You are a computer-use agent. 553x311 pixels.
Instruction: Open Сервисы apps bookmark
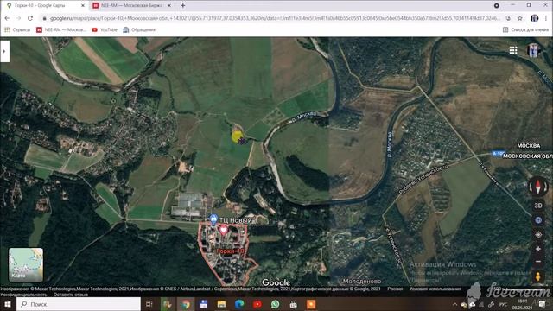point(17,30)
